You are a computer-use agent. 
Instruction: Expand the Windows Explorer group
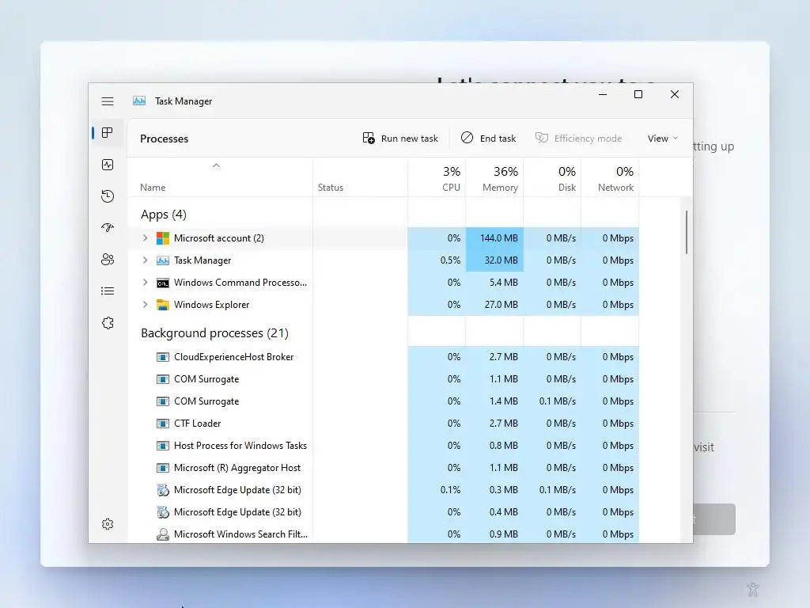tap(146, 305)
